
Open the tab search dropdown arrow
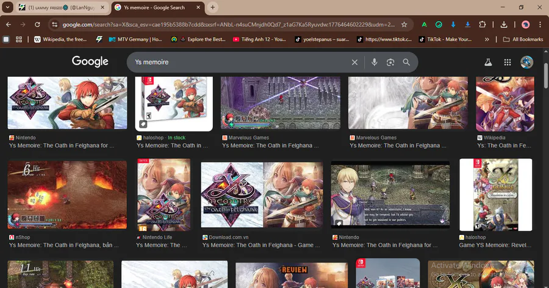tap(7, 7)
